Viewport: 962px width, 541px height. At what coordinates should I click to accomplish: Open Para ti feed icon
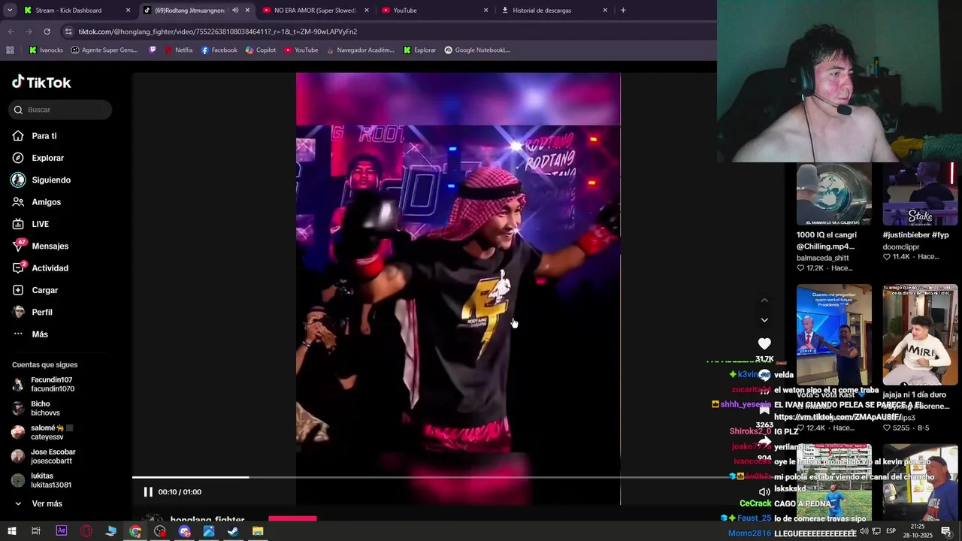[x=18, y=136]
